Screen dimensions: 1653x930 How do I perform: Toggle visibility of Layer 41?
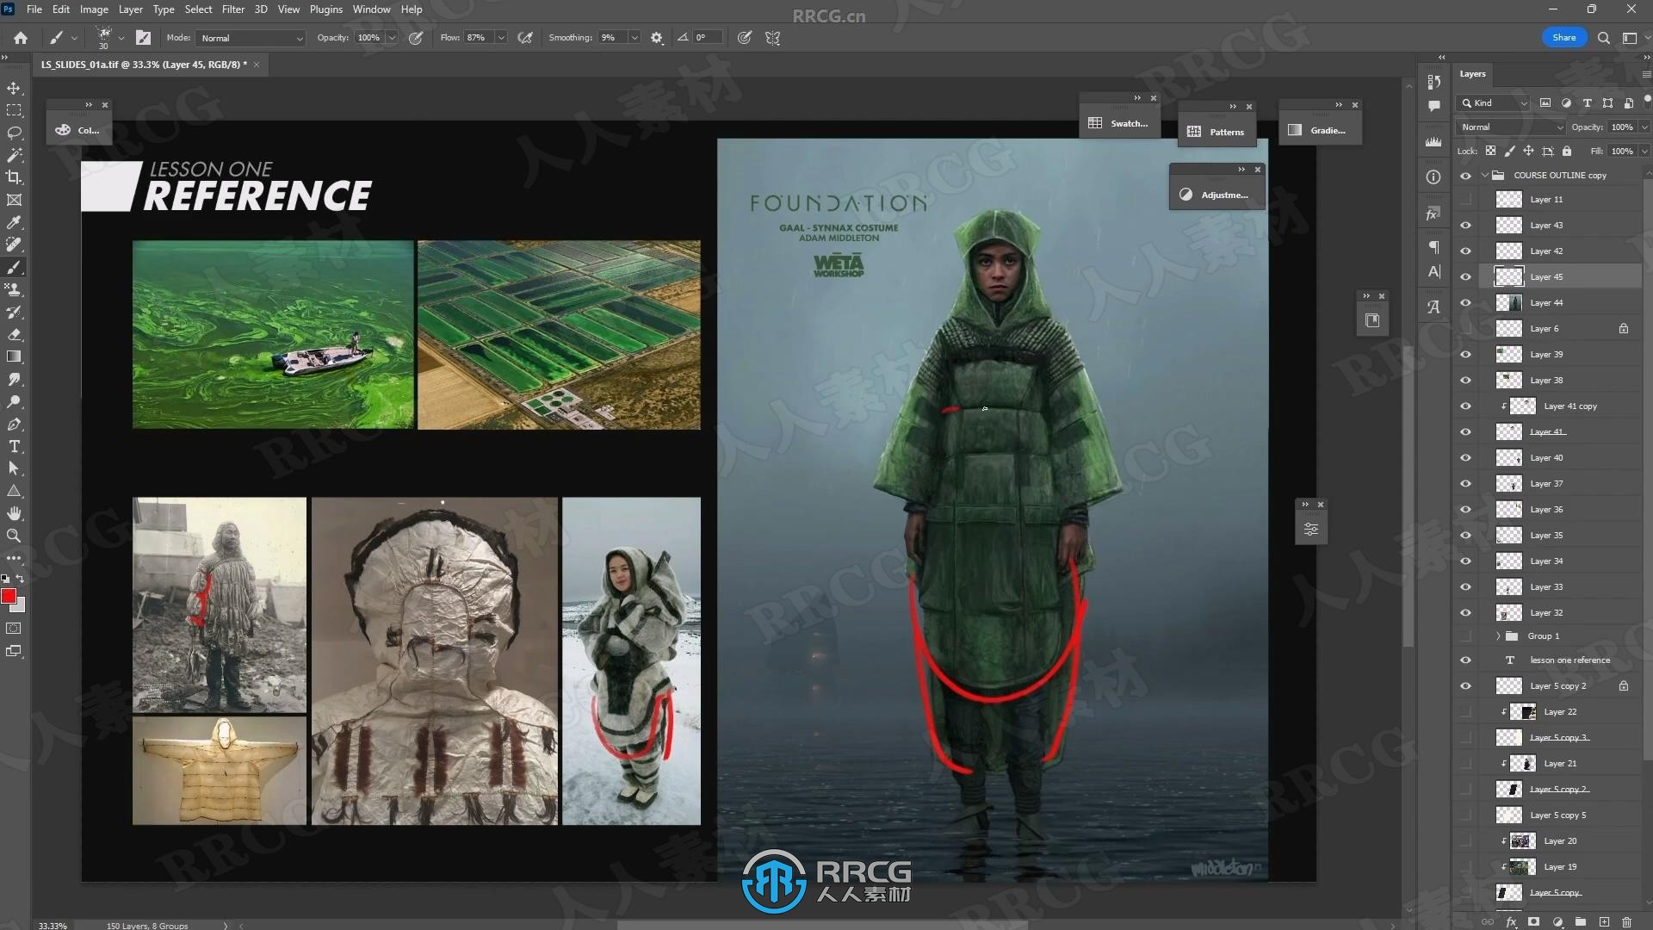[1465, 431]
